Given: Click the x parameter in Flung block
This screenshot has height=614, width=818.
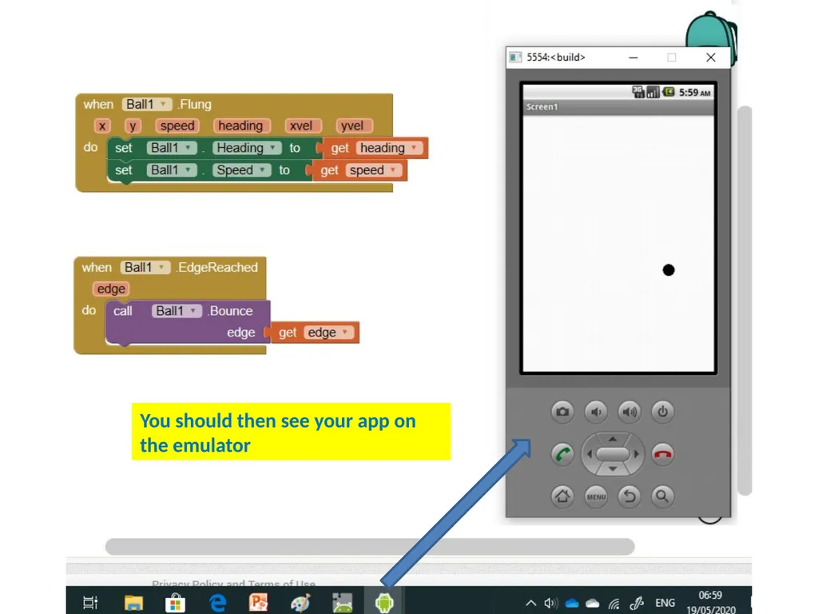Looking at the screenshot, I should [102, 126].
